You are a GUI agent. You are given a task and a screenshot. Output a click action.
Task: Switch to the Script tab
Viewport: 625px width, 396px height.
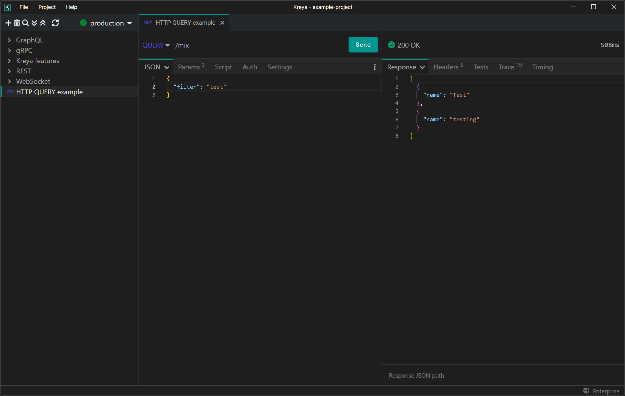(224, 67)
